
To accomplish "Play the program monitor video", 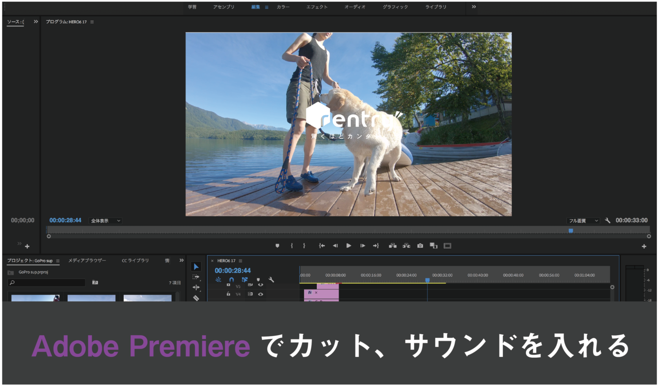I will tap(349, 246).
